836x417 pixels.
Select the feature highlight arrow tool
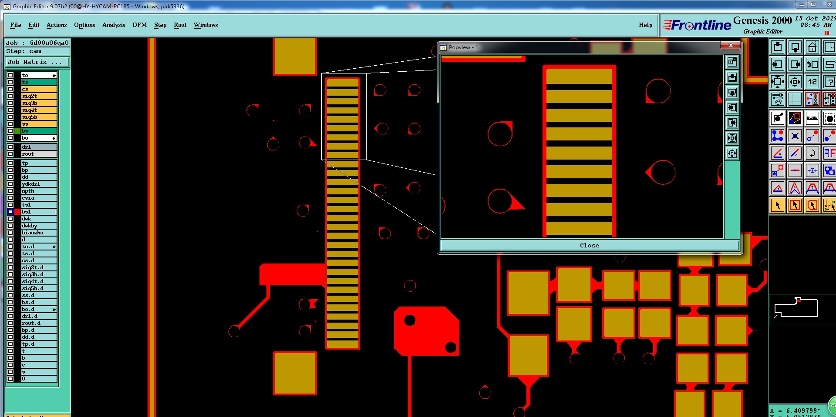tap(778, 118)
